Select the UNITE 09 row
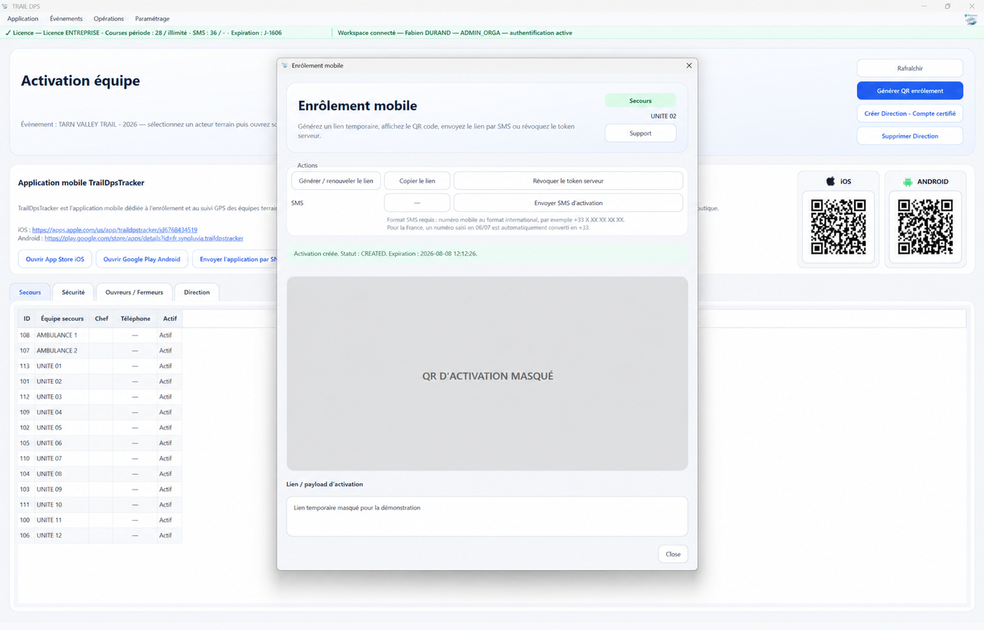This screenshot has width=984, height=630. 100,489
